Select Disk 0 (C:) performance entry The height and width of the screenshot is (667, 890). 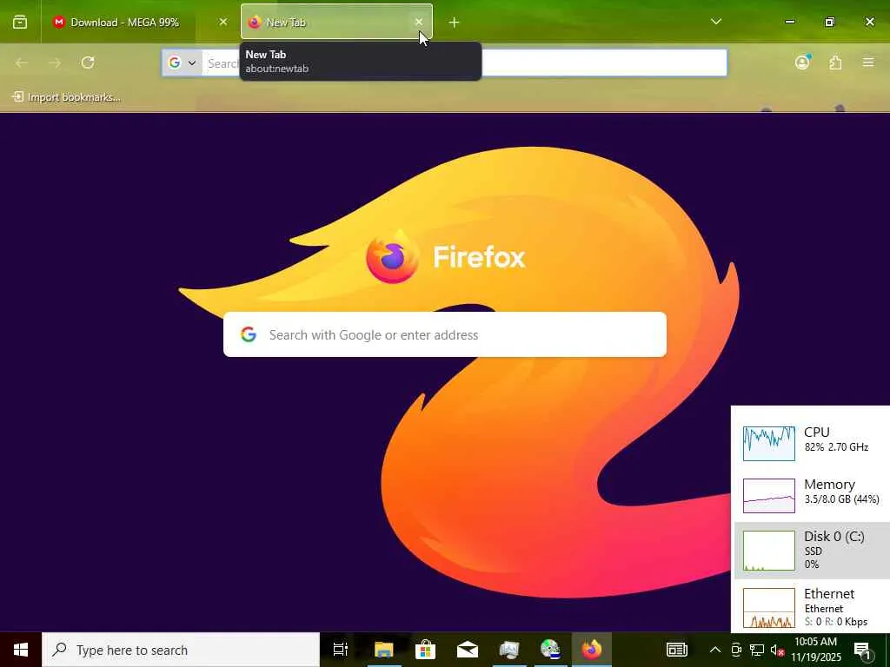(x=813, y=550)
